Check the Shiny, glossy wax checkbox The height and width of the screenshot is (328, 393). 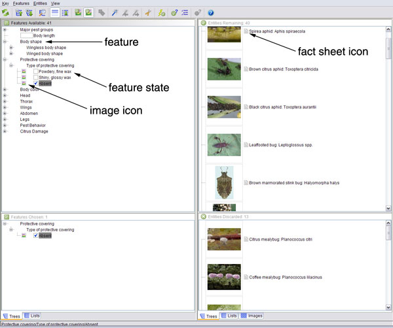point(35,77)
